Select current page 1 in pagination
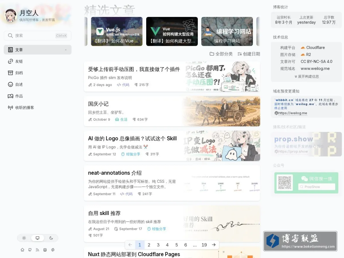The width and height of the screenshot is (344, 258). coord(140,245)
